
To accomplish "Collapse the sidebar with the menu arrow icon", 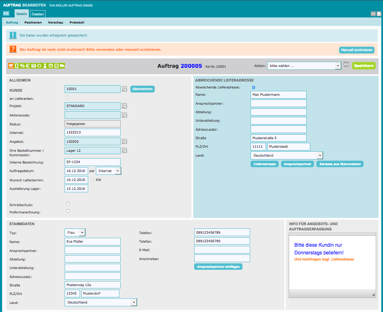I will 6,14.
